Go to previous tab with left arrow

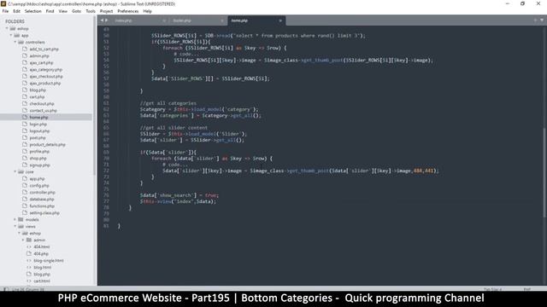(x=102, y=20)
